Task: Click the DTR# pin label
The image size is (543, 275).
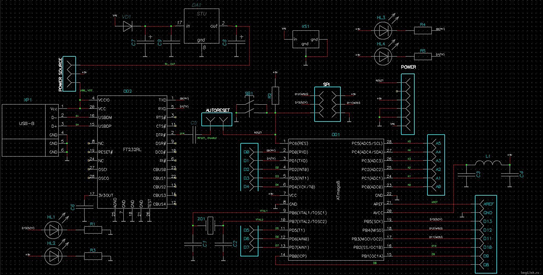Action: 161,135
